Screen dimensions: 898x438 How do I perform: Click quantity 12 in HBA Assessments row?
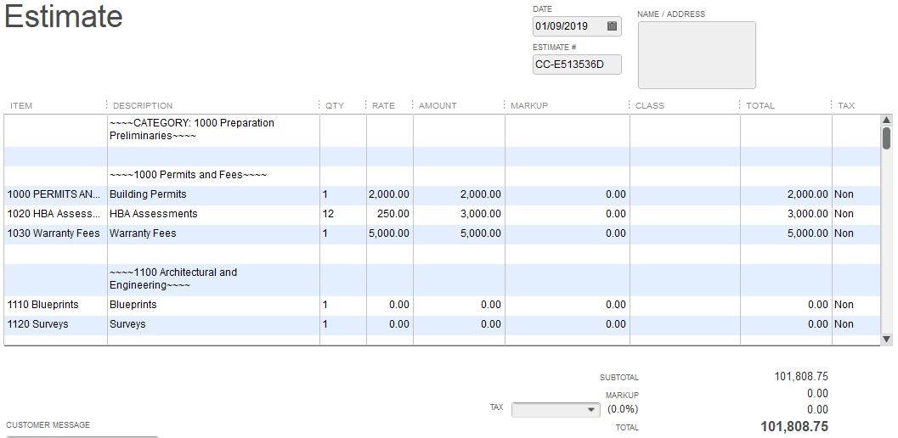[343, 214]
